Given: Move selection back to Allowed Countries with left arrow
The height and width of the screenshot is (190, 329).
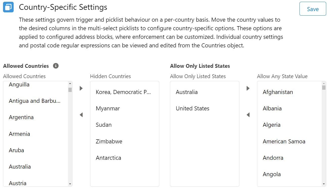Looking at the screenshot, I should 81,115.
